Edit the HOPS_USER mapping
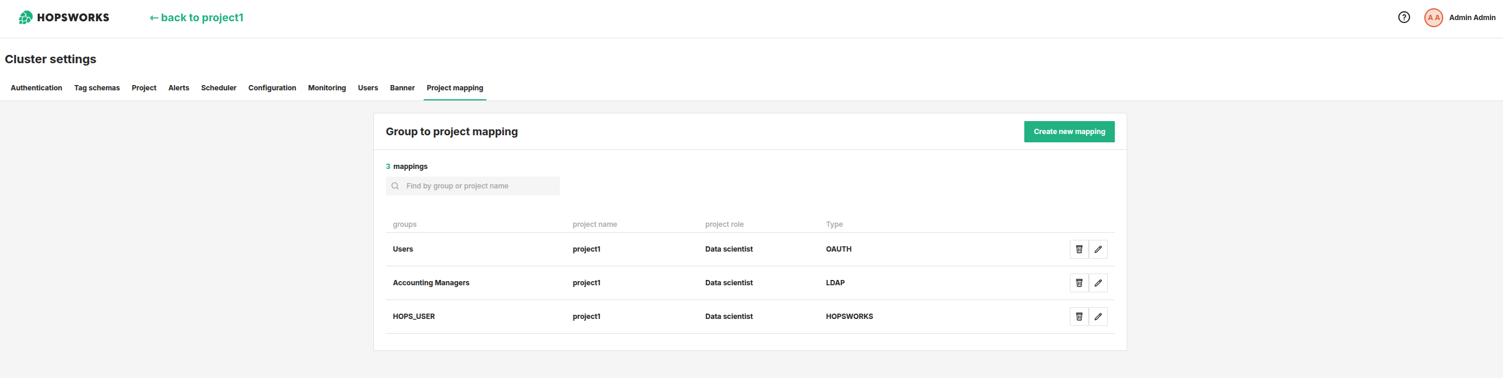 tap(1098, 317)
